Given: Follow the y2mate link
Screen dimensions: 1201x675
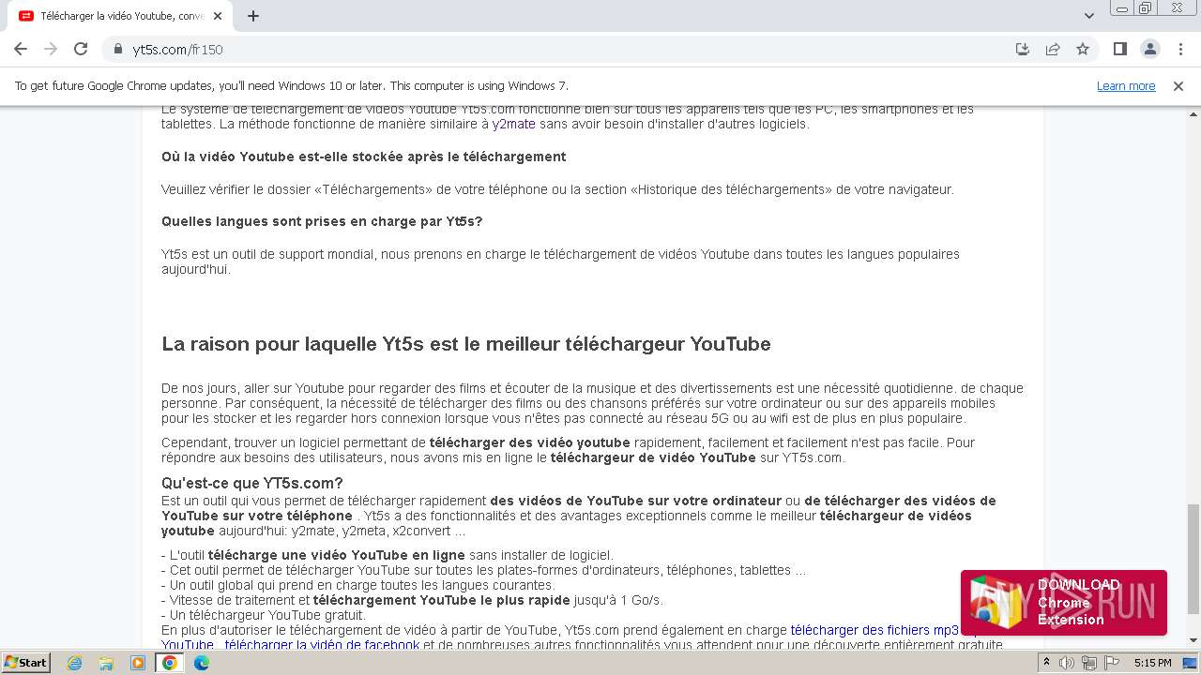Looking at the screenshot, I should pos(513,124).
